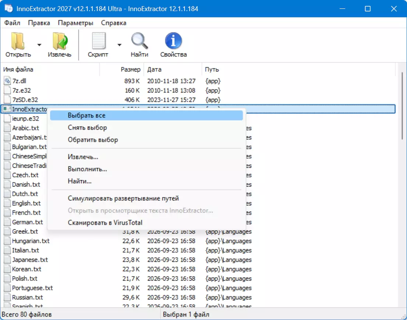
Task: Select Симулировать развертывание путей
Action: 146,198
